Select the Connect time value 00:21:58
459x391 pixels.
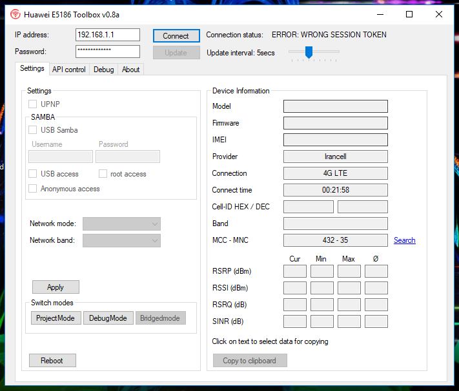(336, 190)
